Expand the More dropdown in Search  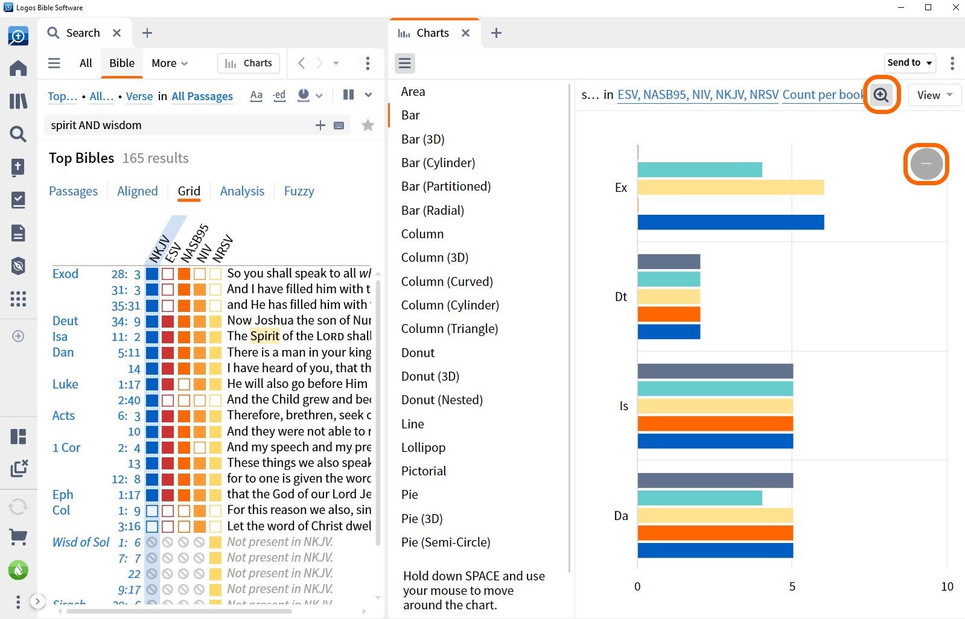pos(170,63)
